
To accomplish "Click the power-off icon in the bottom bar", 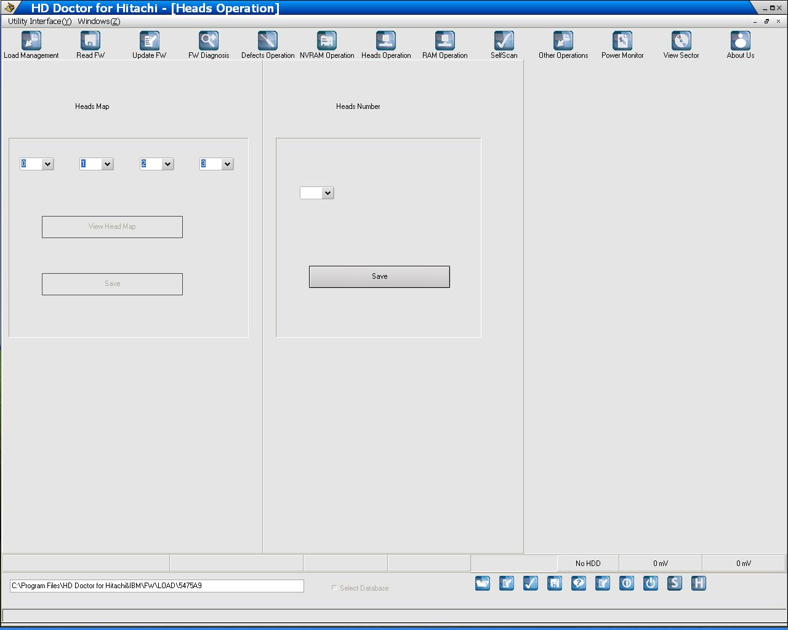I will point(651,583).
